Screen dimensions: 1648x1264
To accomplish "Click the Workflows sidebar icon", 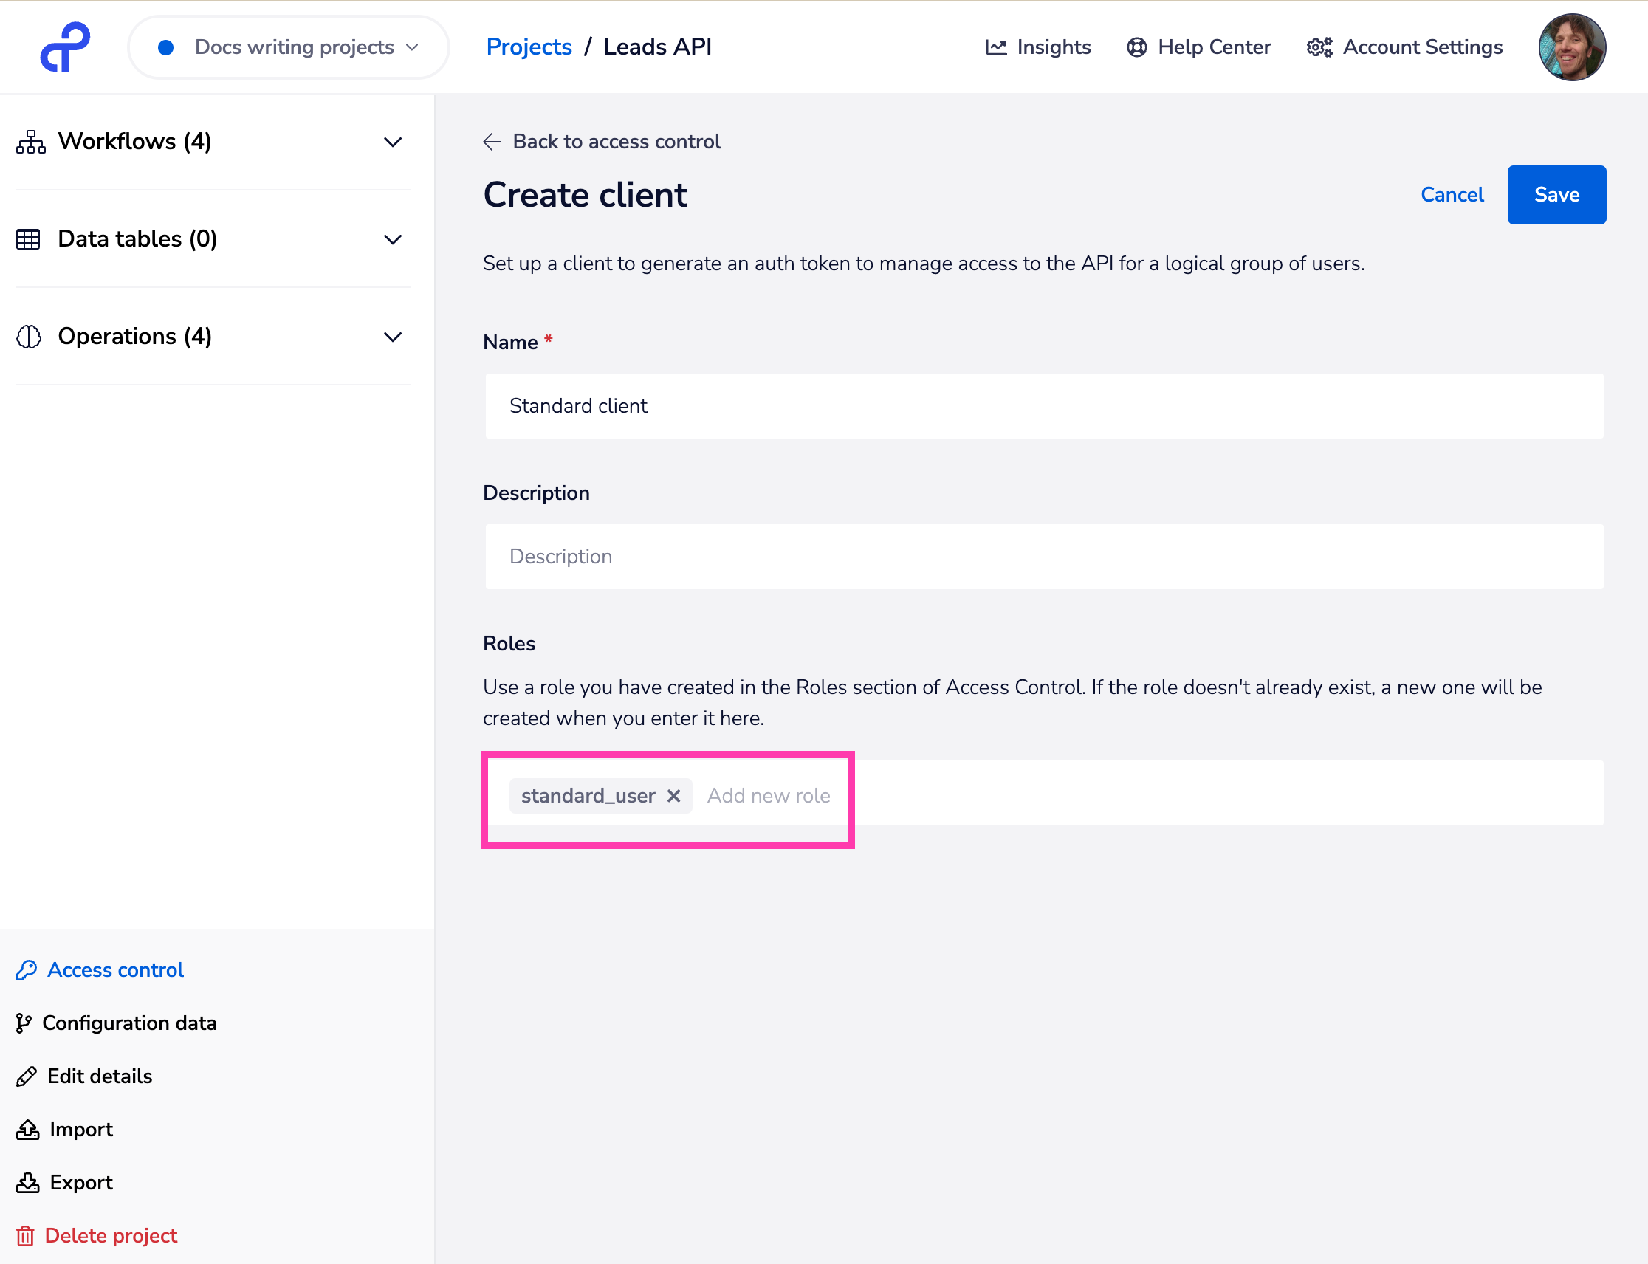I will [x=30, y=142].
